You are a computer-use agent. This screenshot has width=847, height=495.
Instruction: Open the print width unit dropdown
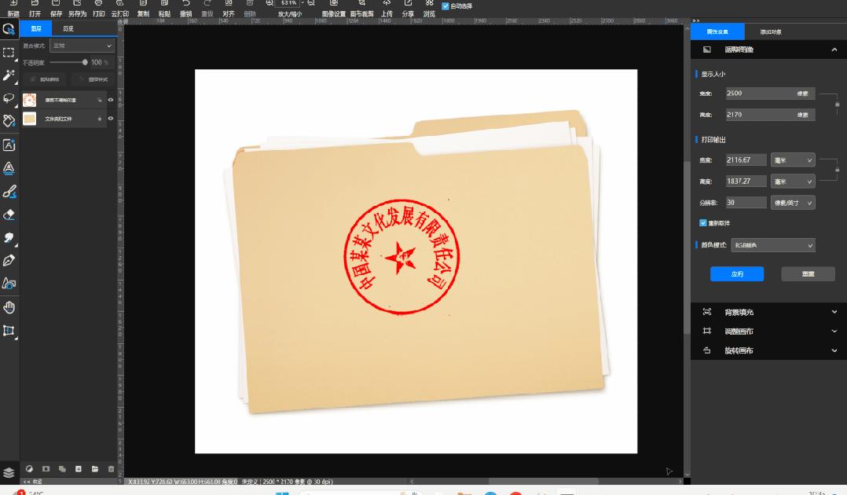793,160
